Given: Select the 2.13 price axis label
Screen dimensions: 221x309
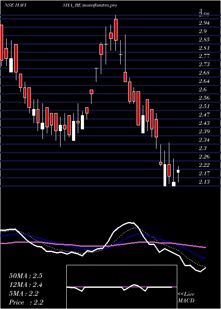Looking at the screenshot, I should [x=204, y=182].
